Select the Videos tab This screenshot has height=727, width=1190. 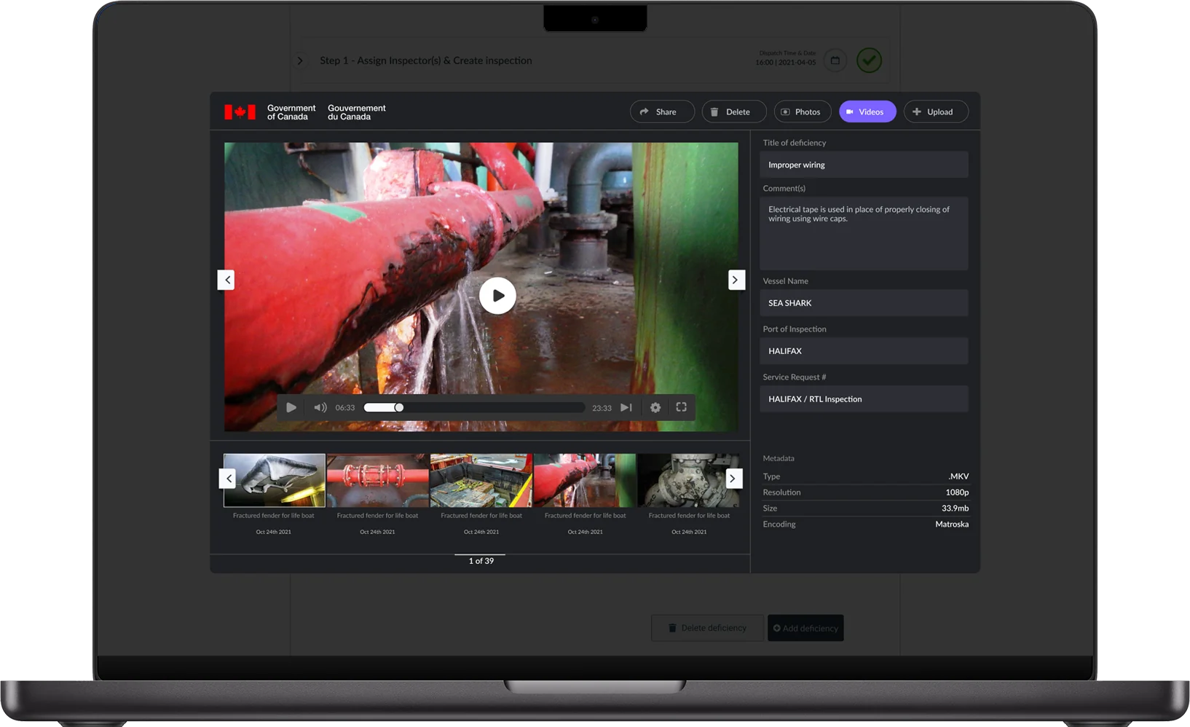(x=867, y=111)
